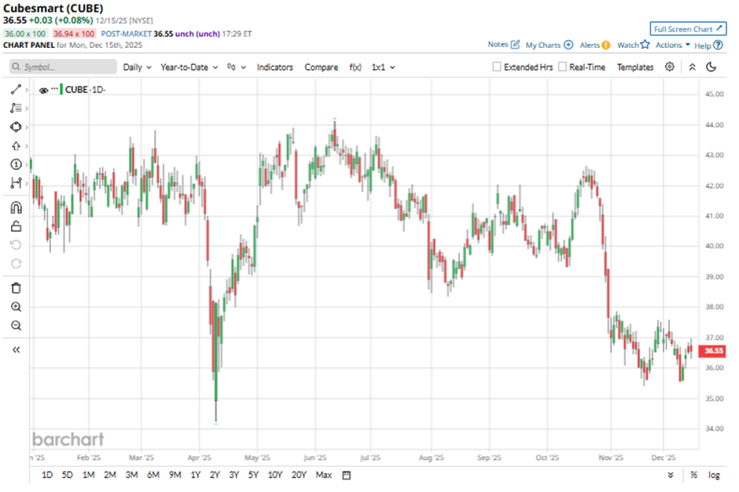739x492 pixels.
Task: Switch to dark mode moon icon
Action: point(711,67)
